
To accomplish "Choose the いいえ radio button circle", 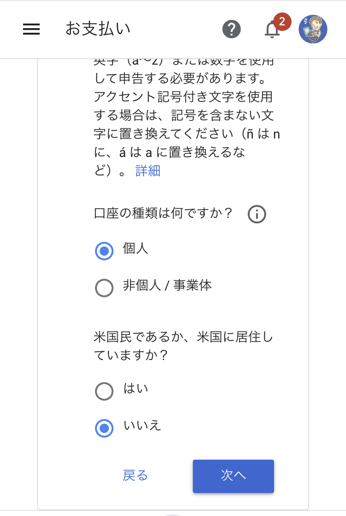I will 104,428.
